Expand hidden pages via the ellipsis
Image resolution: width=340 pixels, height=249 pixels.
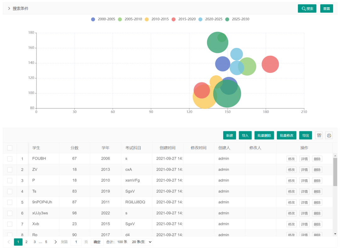pos(40,242)
